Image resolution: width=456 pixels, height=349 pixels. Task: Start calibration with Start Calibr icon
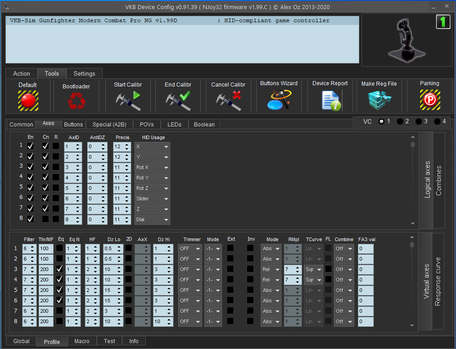[128, 100]
